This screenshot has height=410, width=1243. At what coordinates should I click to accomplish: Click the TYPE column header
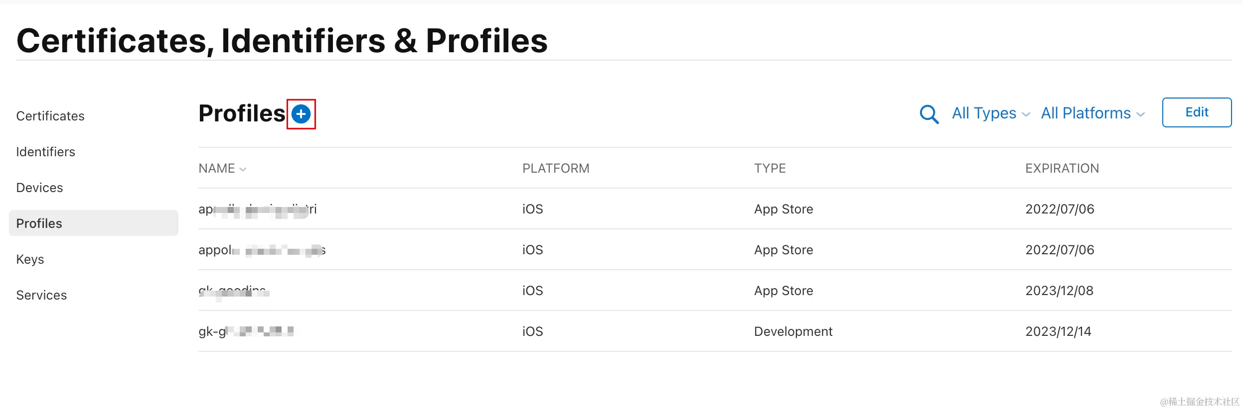[x=770, y=169]
